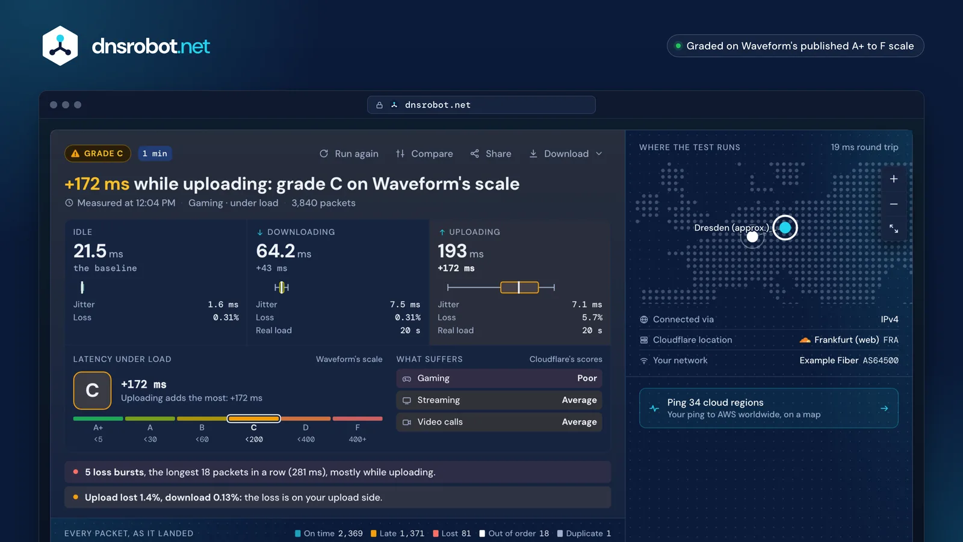Click the 1 min duration badge

pos(155,154)
